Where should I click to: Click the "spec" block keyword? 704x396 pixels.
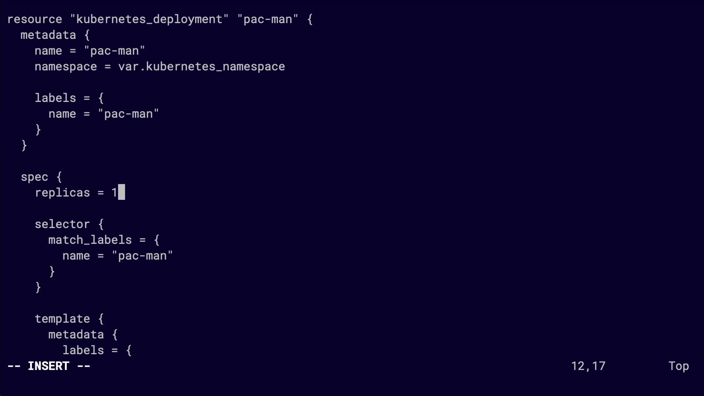(34, 177)
